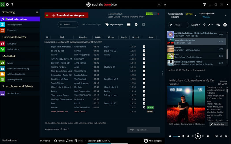The height and width of the screenshot is (144, 231).
Task: Collapse the Streaming sidebar section
Action: click(x=37, y=12)
